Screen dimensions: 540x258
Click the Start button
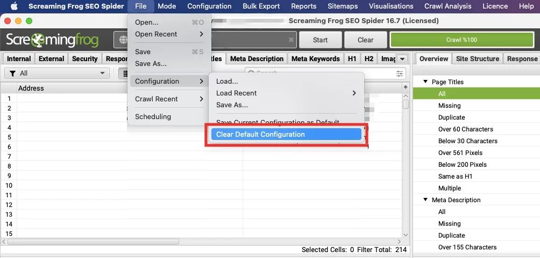(320, 40)
